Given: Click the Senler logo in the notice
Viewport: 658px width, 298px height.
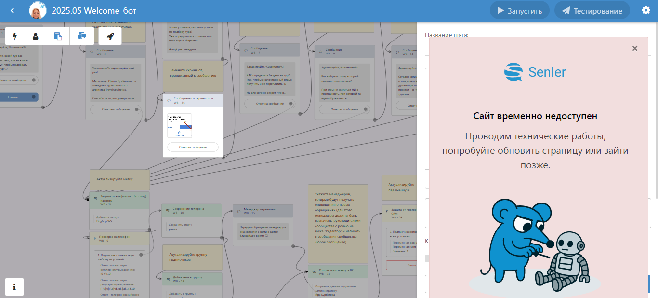Looking at the screenshot, I should click(x=535, y=72).
